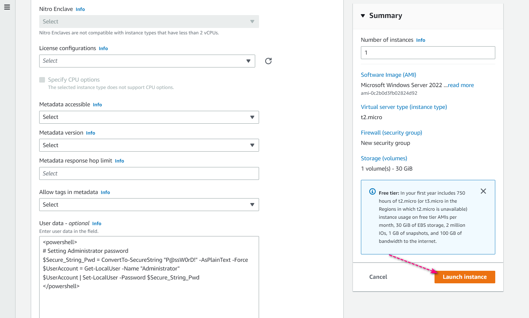
Task: Show Info for Nitro Enclave
Action: click(80, 9)
